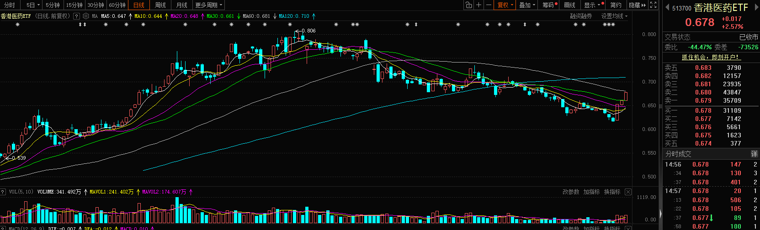Click the side panel collapse handle
The height and width of the screenshot is (230, 760).
(x=660, y=214)
